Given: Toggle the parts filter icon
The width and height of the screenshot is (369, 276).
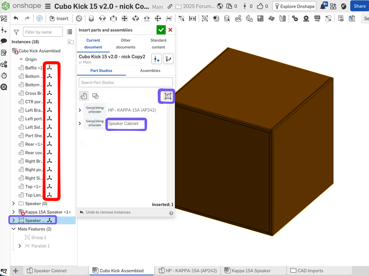Looking at the screenshot, I should click(84, 96).
